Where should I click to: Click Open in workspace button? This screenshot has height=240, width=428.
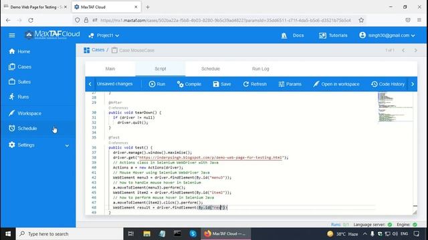[x=336, y=84]
